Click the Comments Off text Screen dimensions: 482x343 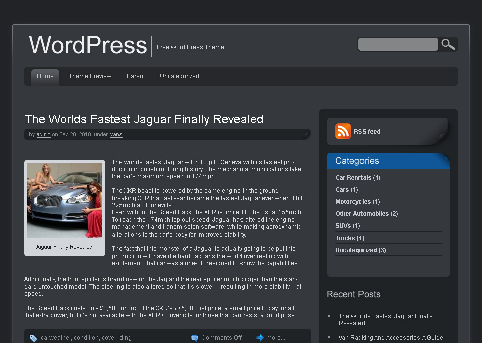(x=221, y=338)
